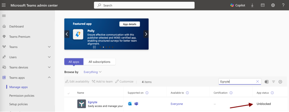Click info icon next to Certification
The width and height of the screenshot is (289, 112).
tap(231, 93)
